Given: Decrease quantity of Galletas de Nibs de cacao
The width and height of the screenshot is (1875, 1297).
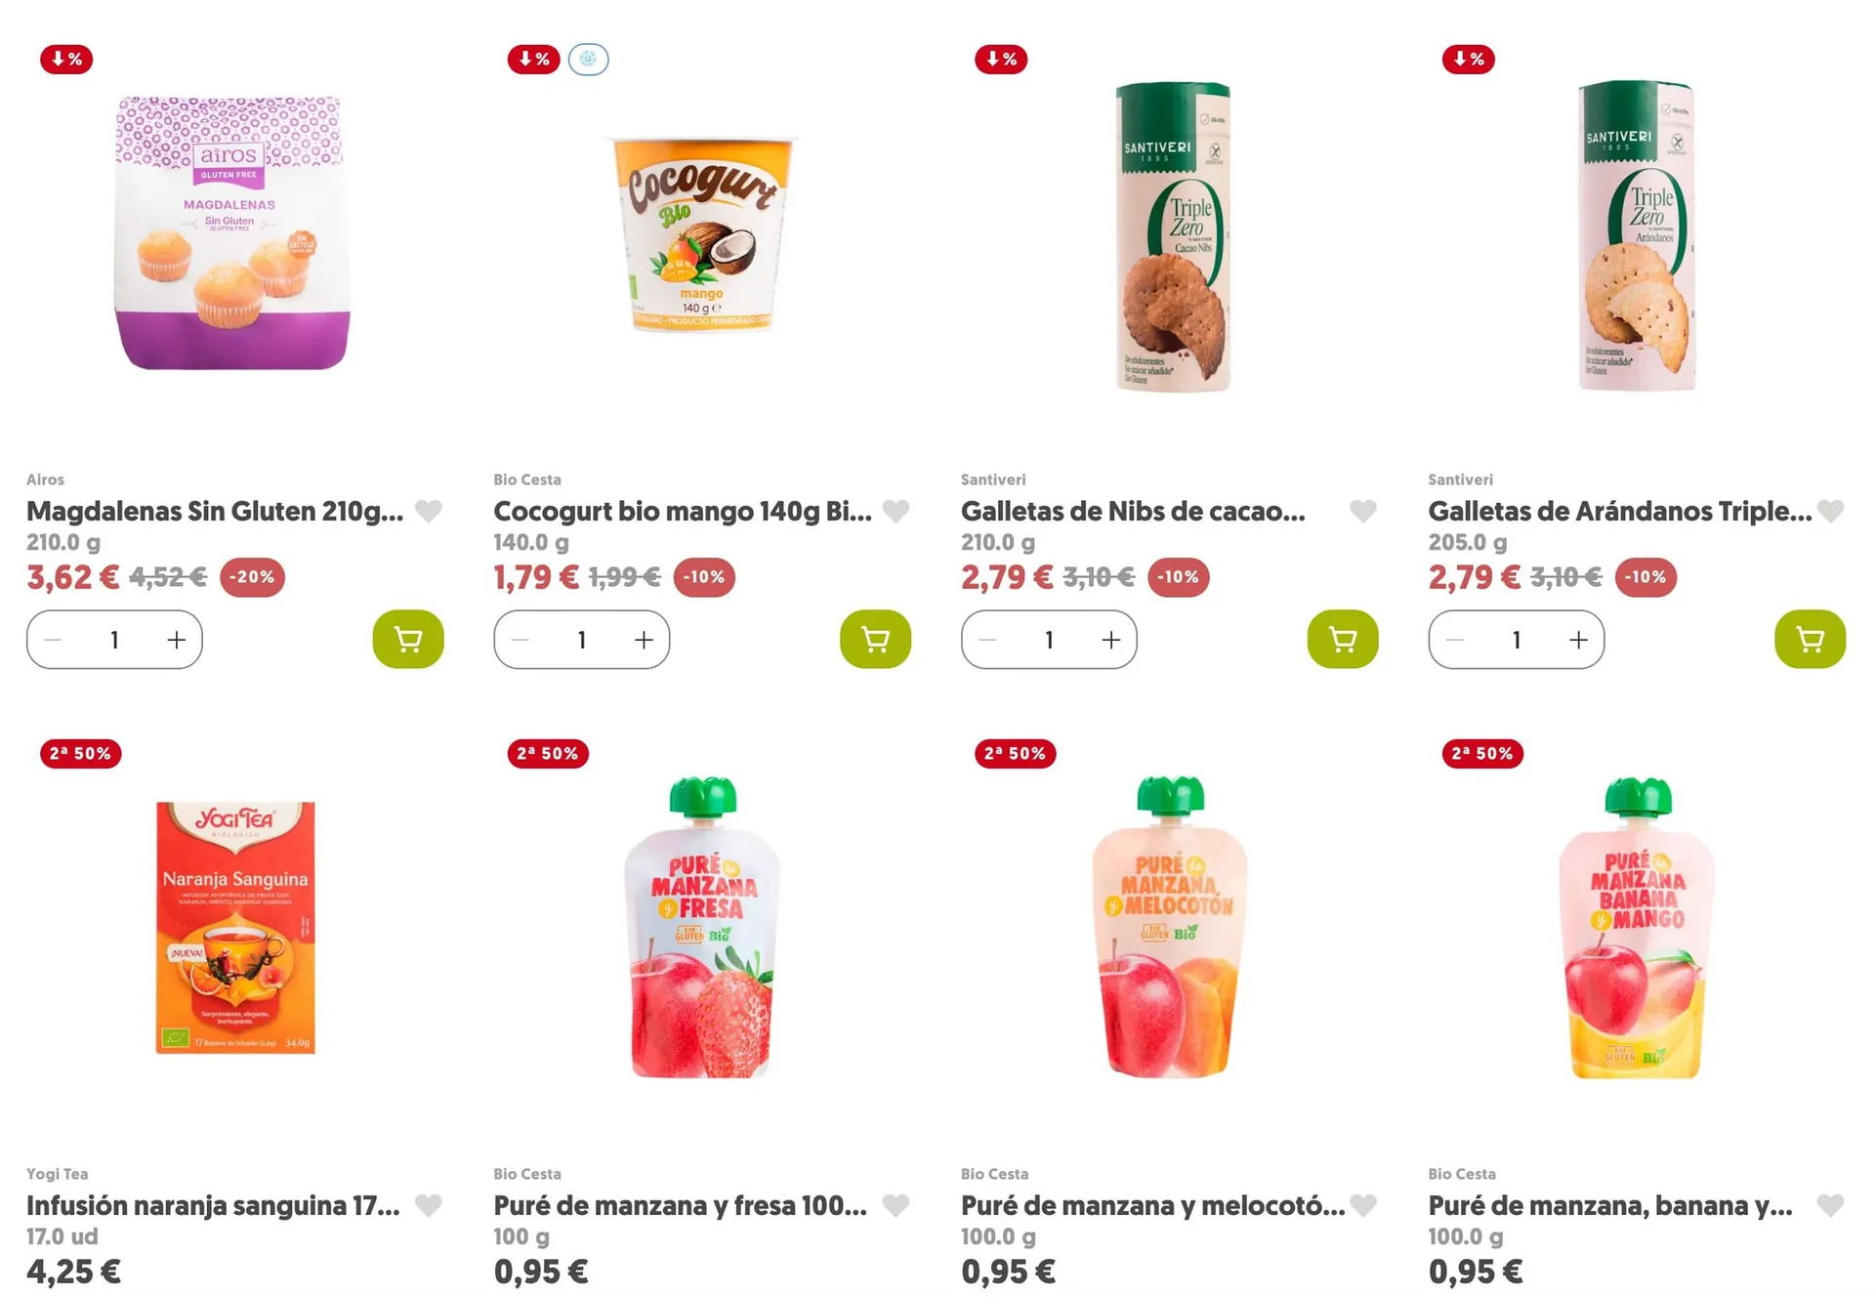Looking at the screenshot, I should (987, 640).
